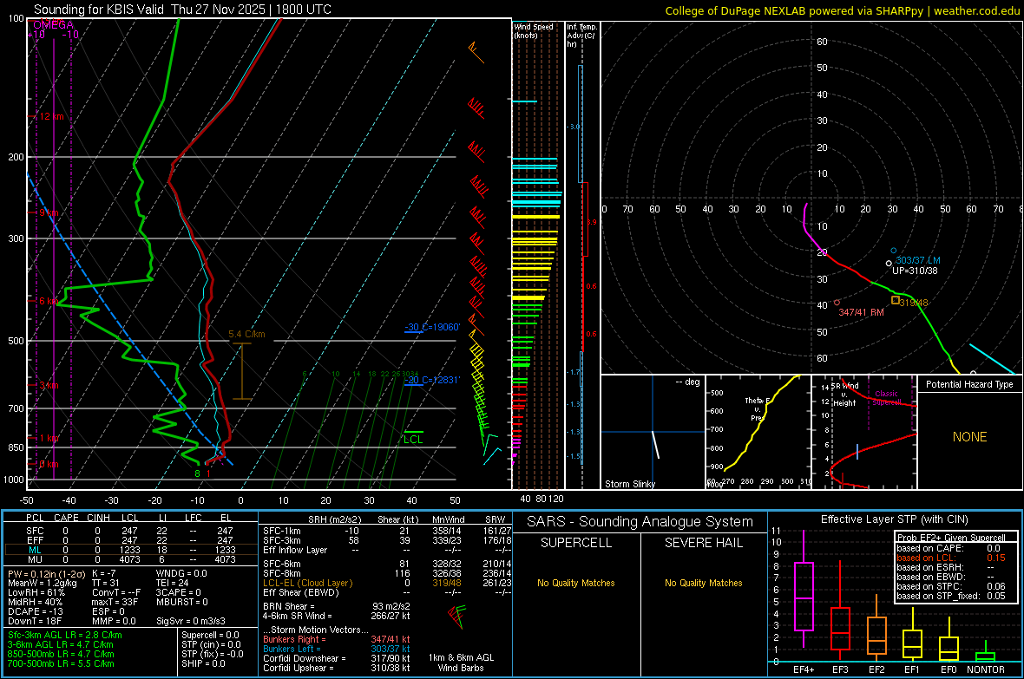
Task: Open the weather.cod.edu NEXLAB credit link
Action: (842, 10)
